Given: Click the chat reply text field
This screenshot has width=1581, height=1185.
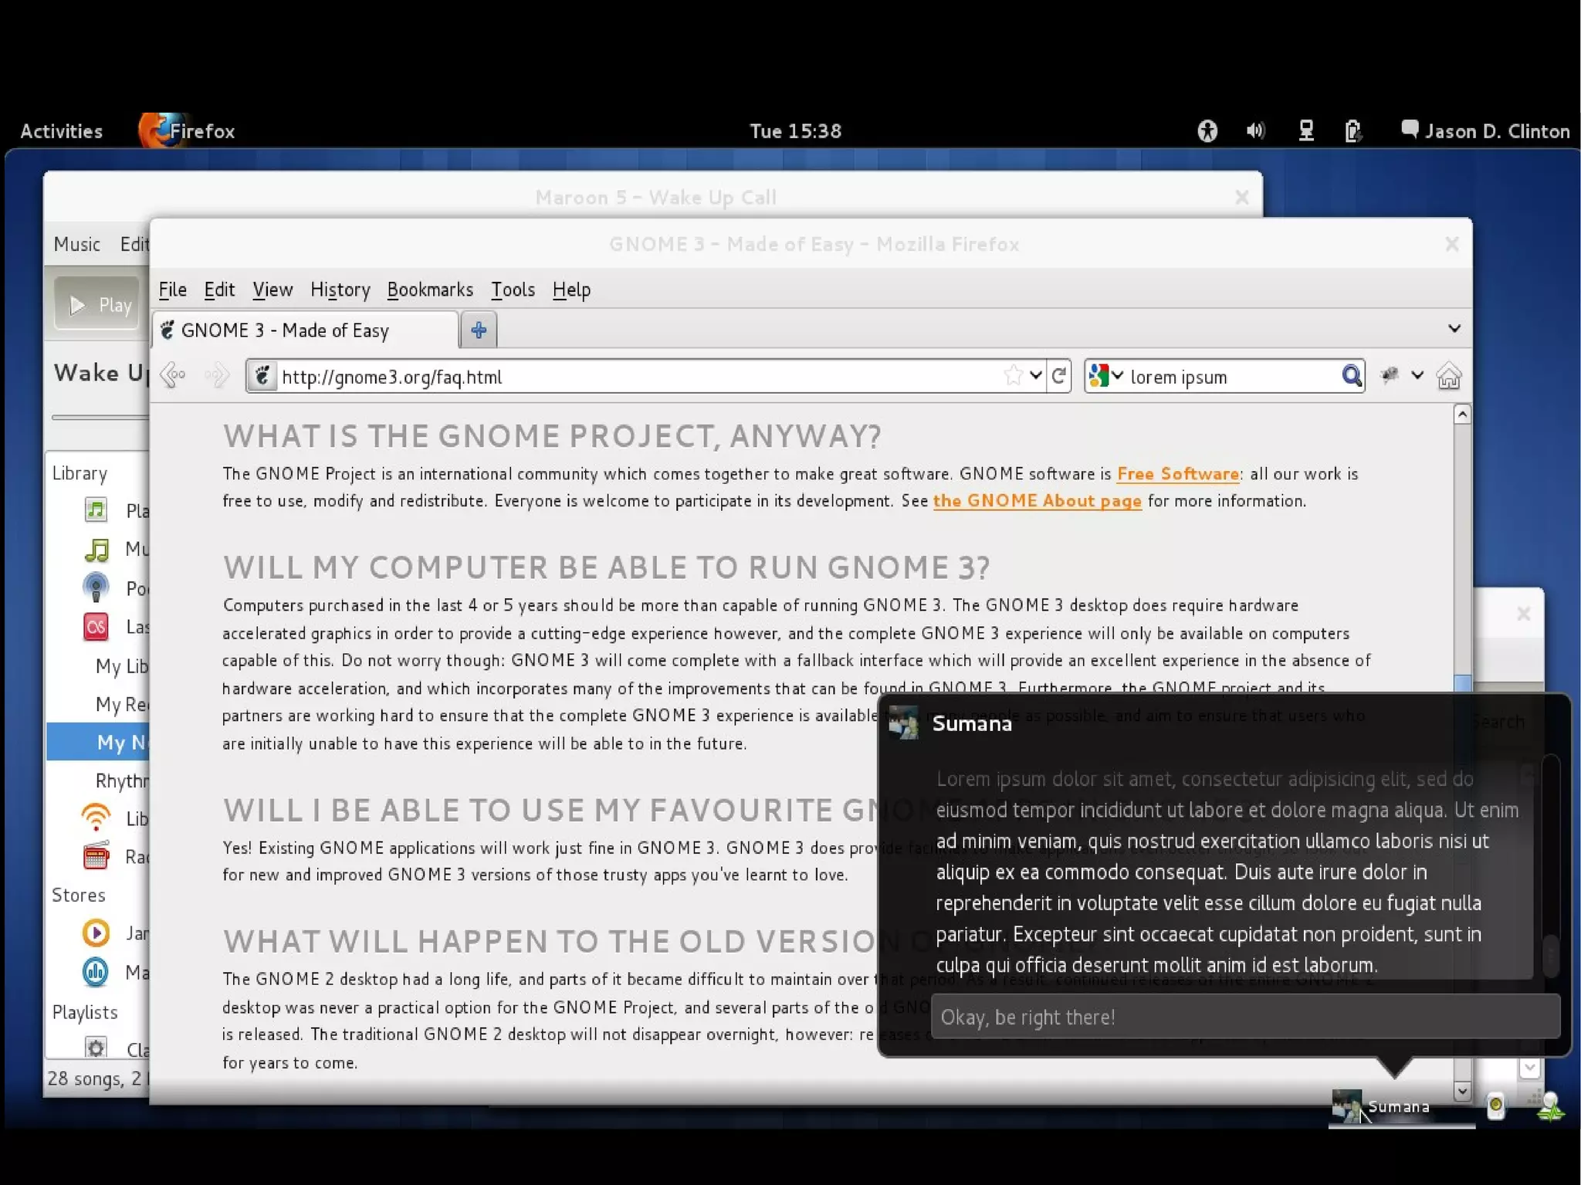Looking at the screenshot, I should click(1244, 1017).
